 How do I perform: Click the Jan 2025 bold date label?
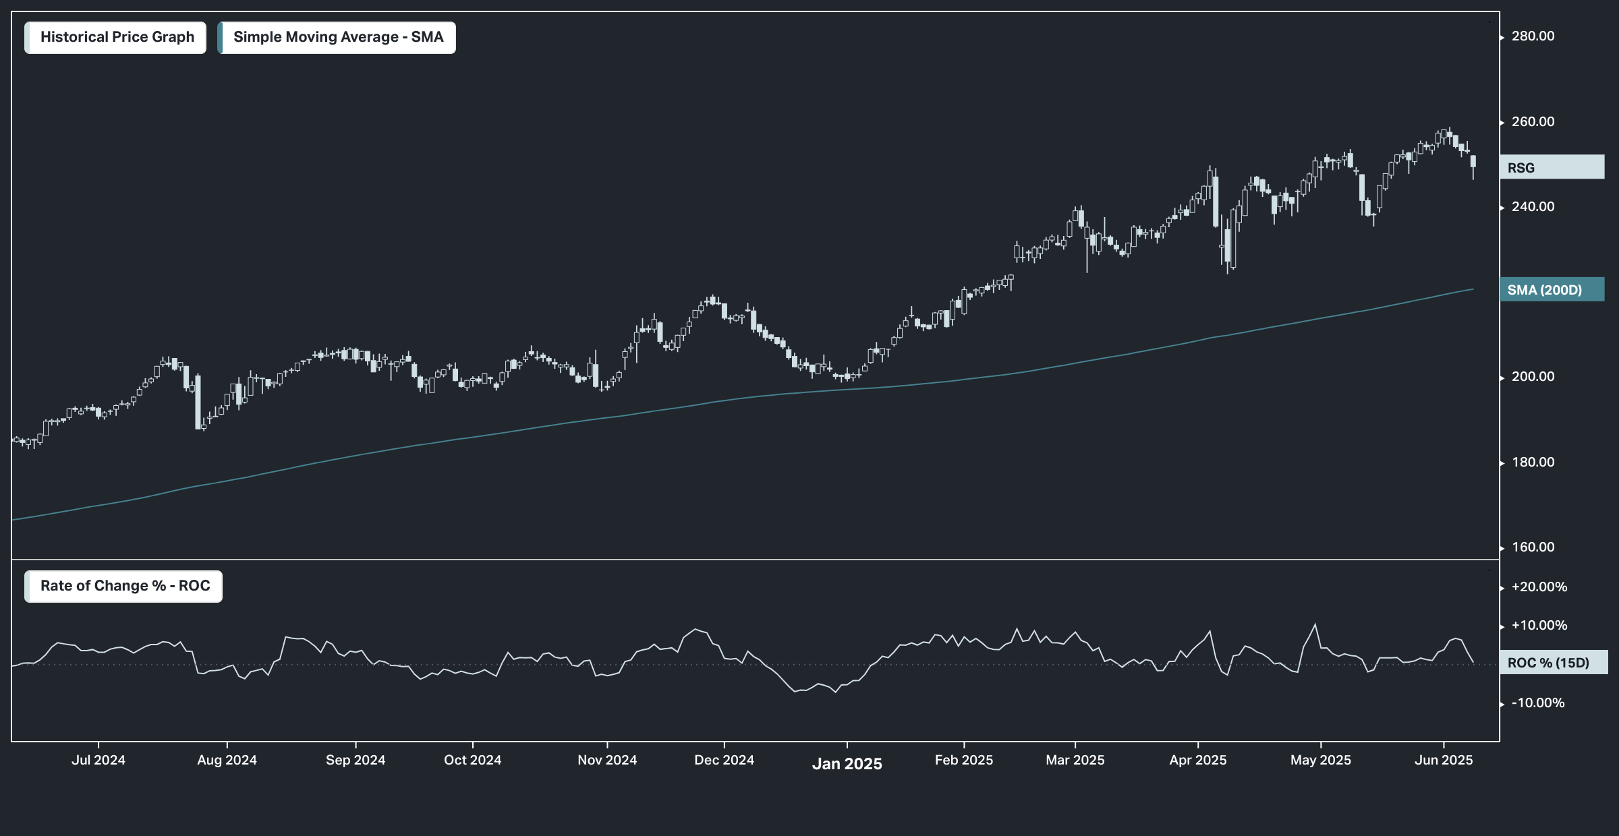(x=847, y=764)
